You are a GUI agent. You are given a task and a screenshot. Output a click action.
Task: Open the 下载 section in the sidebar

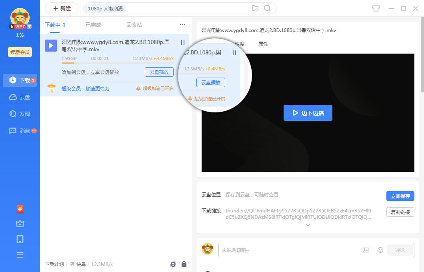click(20, 80)
